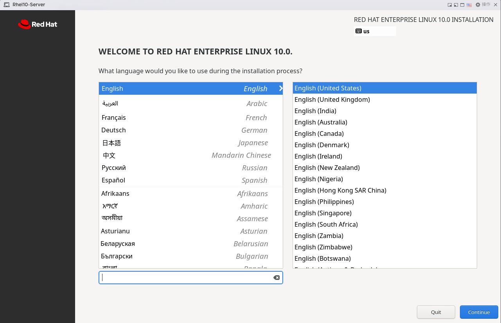Choose English (Singapore) locale
This screenshot has height=323, width=501.
[x=323, y=213]
